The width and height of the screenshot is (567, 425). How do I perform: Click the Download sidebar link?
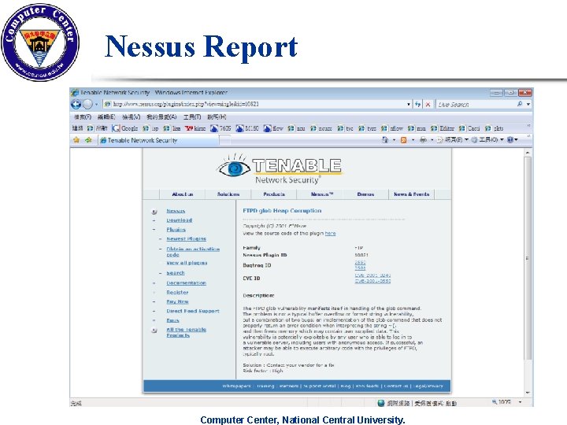180,220
